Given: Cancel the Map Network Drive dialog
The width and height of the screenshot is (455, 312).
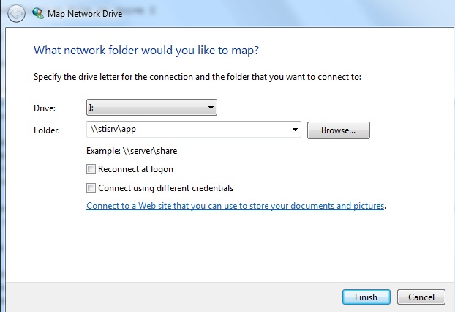Looking at the screenshot, I should 421,297.
